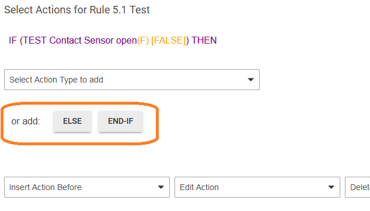Image resolution: width=370 pixels, height=211 pixels.
Task: Click the THEN keyword
Action: tap(204, 41)
